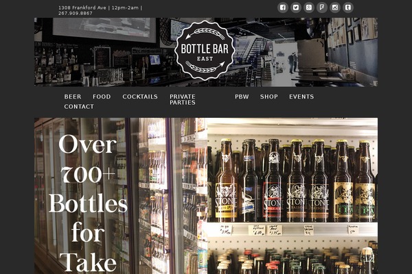The image size is (412, 274).
Task: Open the Events page
Action: pos(301,97)
